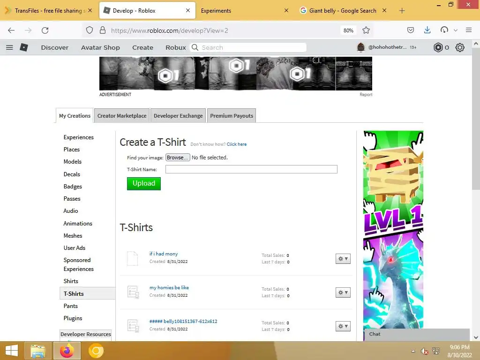Select the My Creations tab
Screen dimensions: 480x360
coord(75,116)
